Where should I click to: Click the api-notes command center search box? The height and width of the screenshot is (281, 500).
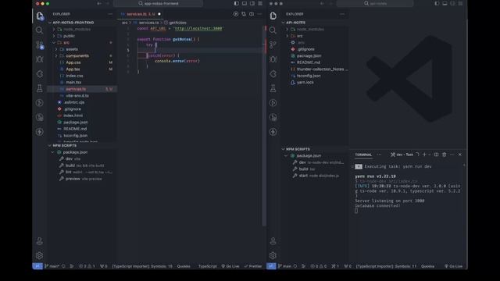click(x=375, y=3)
